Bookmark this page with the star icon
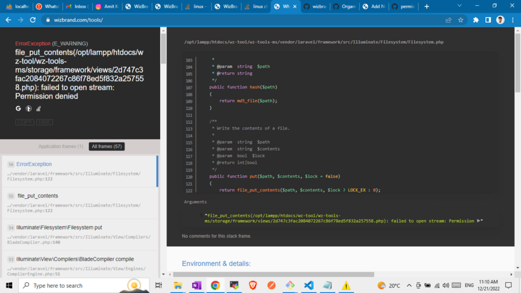The width and height of the screenshot is (521, 293). [461, 20]
